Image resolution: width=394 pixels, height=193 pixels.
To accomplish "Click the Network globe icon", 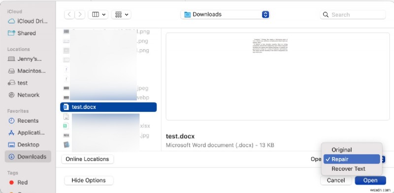I will pos(11,95).
